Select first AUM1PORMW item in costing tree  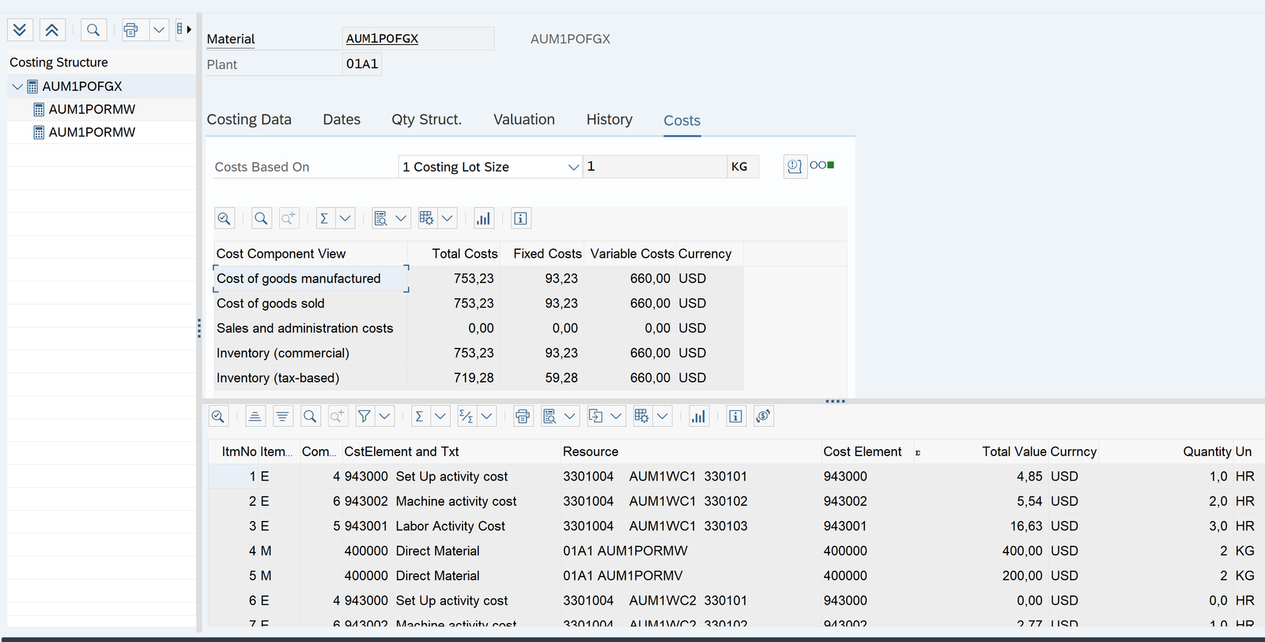[x=92, y=109]
